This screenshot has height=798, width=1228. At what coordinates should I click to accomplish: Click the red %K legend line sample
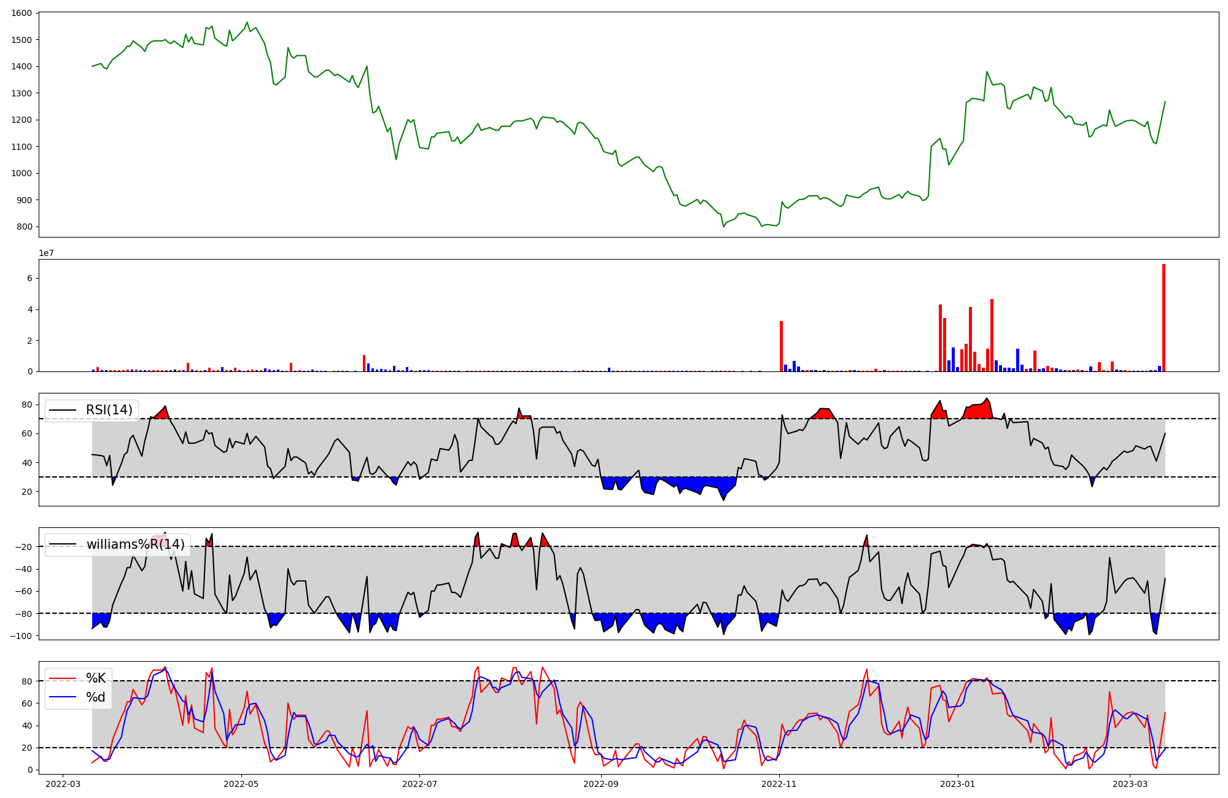[63, 678]
